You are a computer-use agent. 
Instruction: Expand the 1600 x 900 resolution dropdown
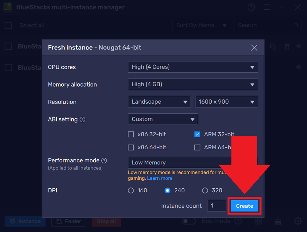(226, 102)
